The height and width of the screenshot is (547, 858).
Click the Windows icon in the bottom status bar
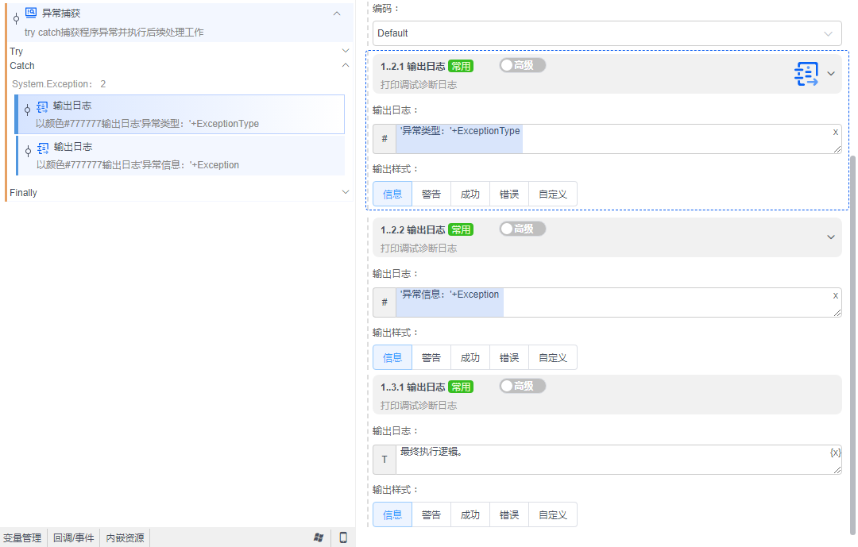[x=319, y=537]
